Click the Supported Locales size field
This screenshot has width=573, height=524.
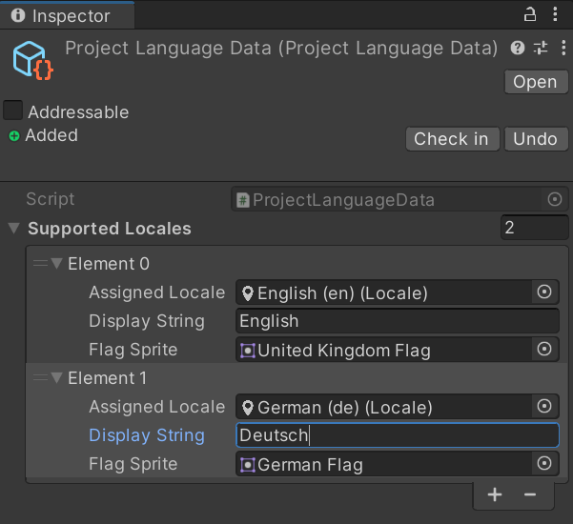coord(534,228)
